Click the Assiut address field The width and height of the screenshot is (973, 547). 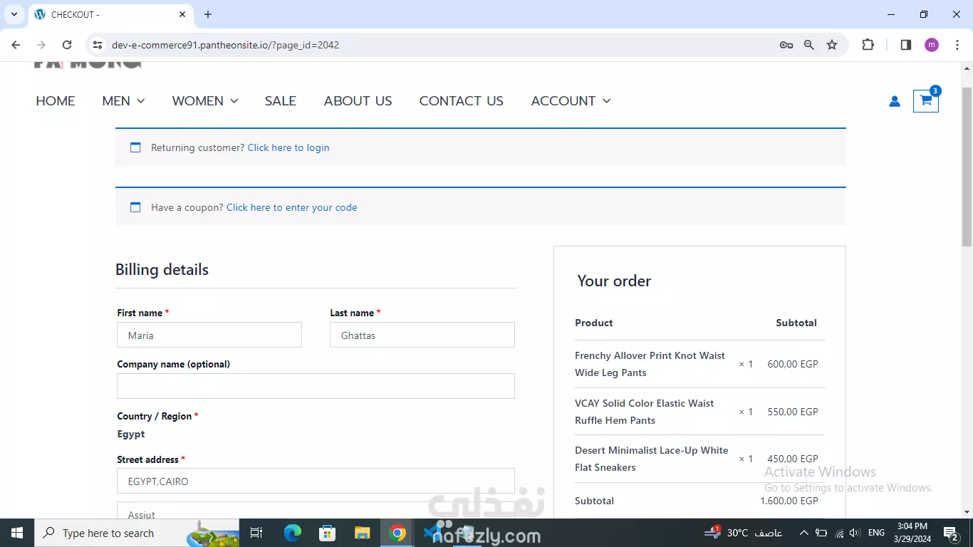coord(316,511)
